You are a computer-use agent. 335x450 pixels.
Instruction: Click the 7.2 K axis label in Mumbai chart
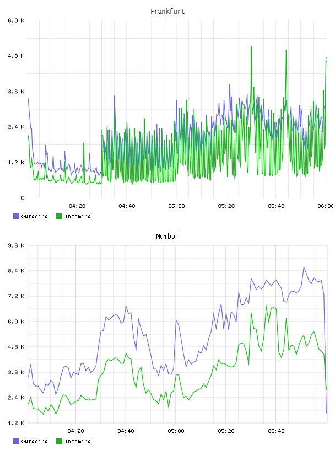tap(16, 296)
